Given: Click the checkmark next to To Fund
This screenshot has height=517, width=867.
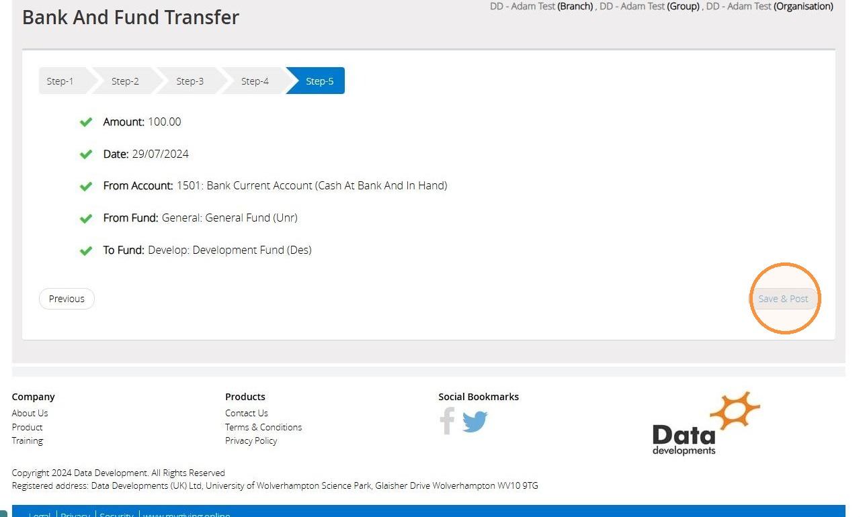Looking at the screenshot, I should [86, 250].
